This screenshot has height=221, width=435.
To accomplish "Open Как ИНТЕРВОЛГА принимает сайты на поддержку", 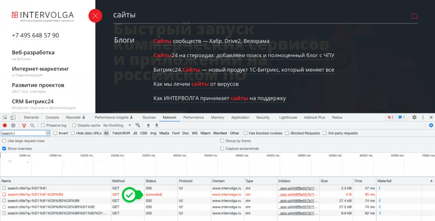I will pos(220,98).
